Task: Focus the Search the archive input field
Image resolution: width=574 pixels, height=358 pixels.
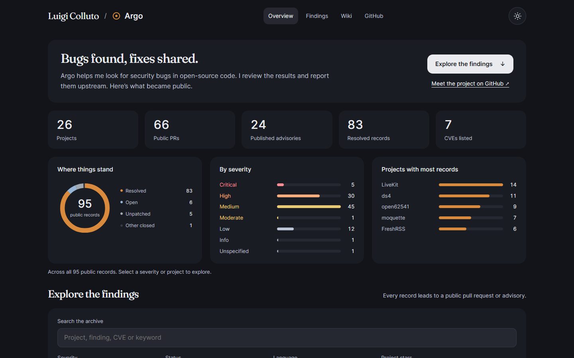Action: coord(287,338)
